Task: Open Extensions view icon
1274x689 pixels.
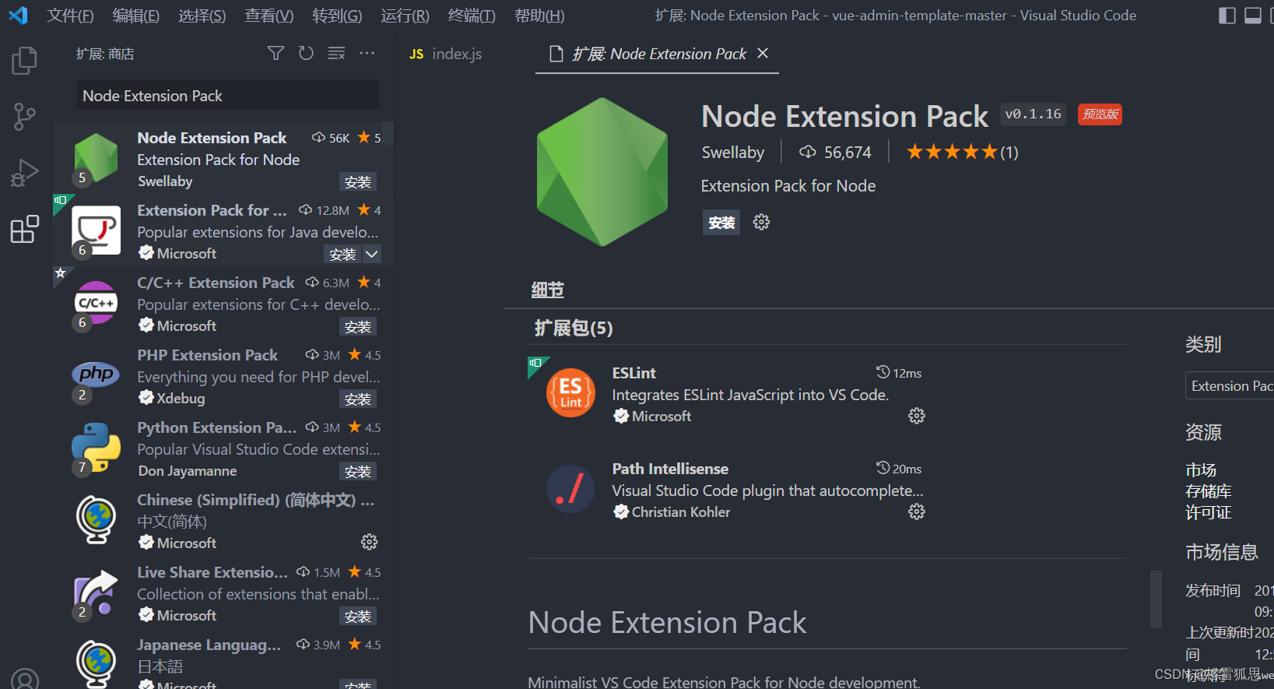Action: point(24,230)
